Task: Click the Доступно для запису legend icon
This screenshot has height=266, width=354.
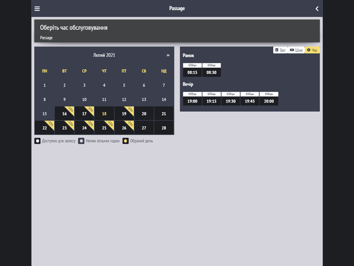Action: click(38, 141)
